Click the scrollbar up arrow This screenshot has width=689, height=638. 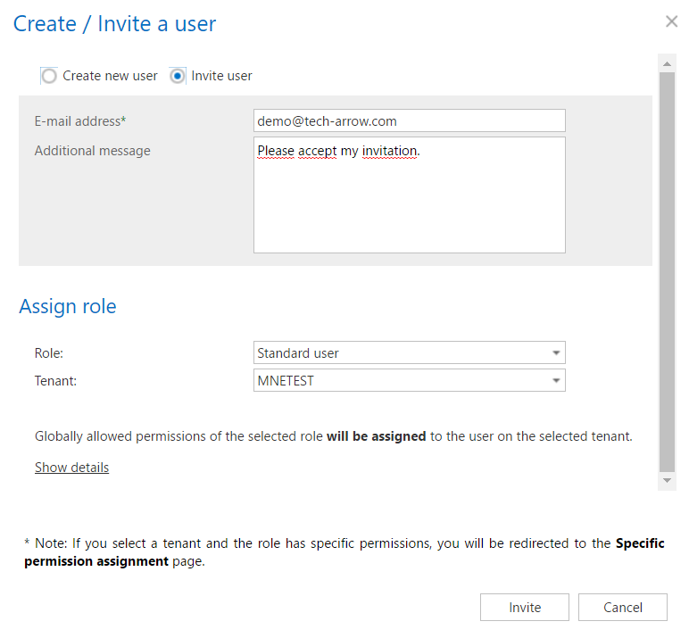[667, 62]
